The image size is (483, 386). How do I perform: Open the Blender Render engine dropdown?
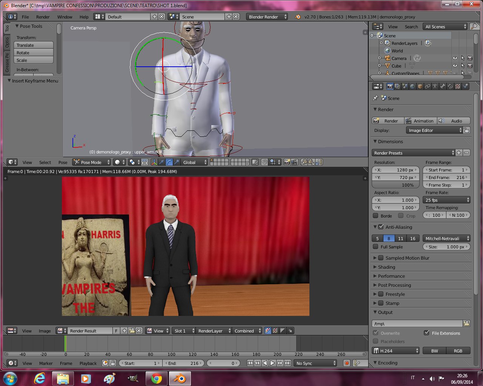click(x=267, y=17)
